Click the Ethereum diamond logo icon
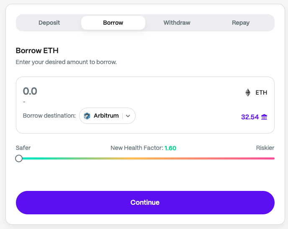Viewport: 288px width, 229px height. [248, 93]
